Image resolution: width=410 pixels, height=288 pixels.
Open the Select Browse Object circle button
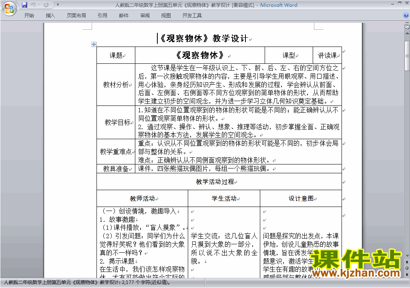[x=407, y=268]
